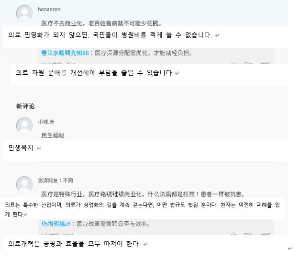Screen dimensions: 300x272
Task: Click the 小城.东 username
Action: [46, 122]
